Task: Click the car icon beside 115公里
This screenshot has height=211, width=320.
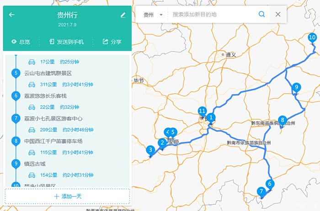Action: click(x=32, y=152)
